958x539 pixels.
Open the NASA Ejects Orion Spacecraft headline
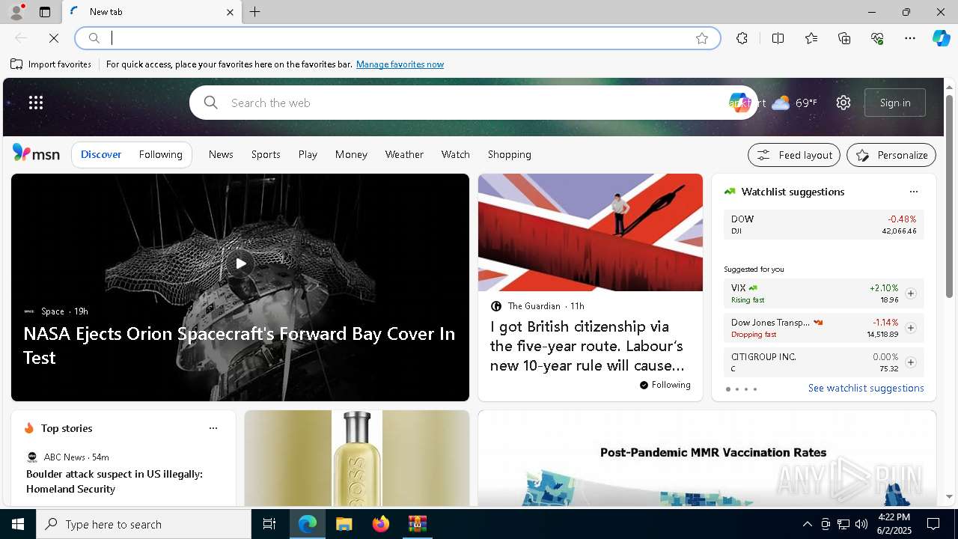(x=239, y=345)
